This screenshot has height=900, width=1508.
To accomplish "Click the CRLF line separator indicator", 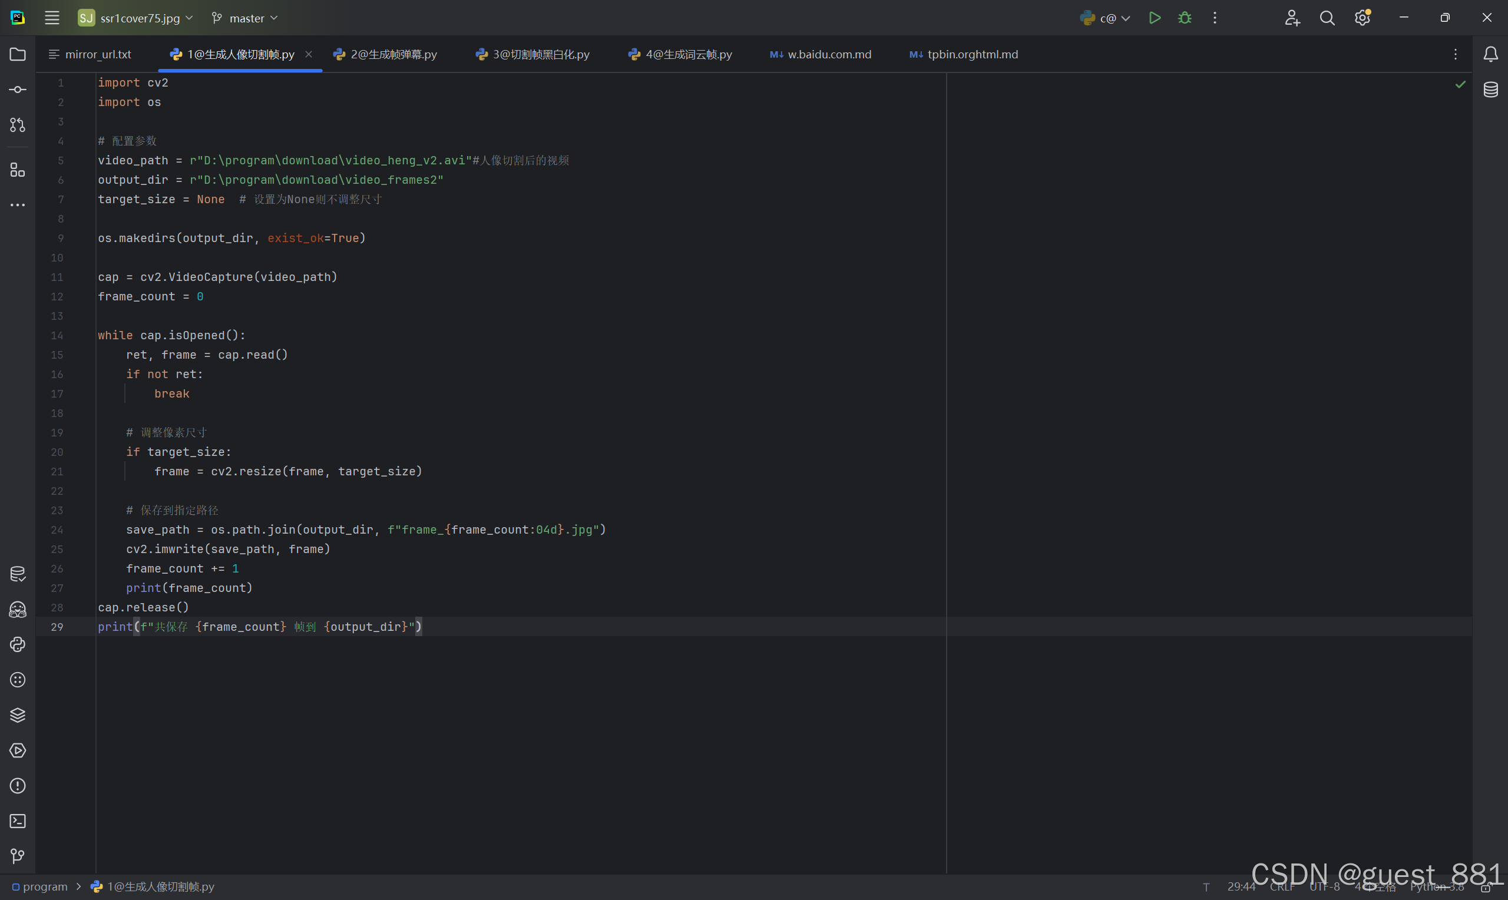I will [1282, 886].
